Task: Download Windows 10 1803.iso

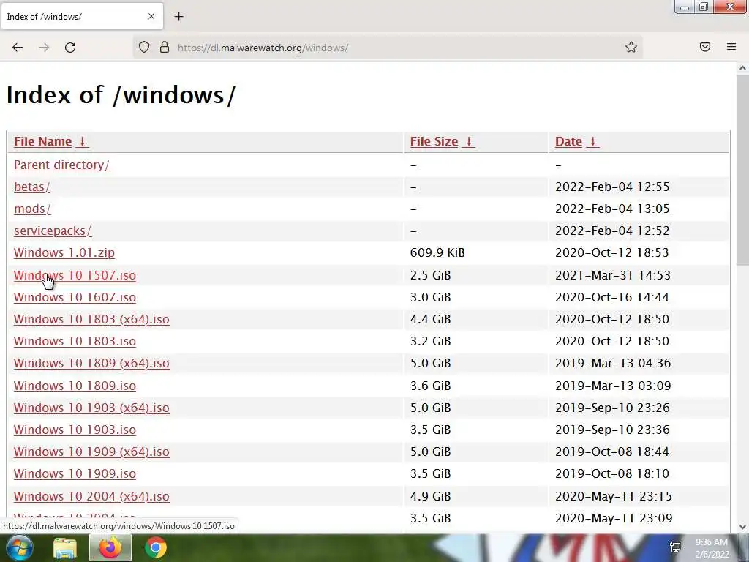Action: click(x=75, y=341)
